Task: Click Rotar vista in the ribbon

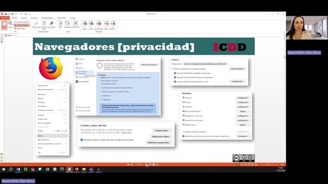Action: [20, 29]
